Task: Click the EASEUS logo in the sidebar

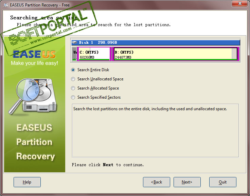Action: pyautogui.click(x=34, y=54)
